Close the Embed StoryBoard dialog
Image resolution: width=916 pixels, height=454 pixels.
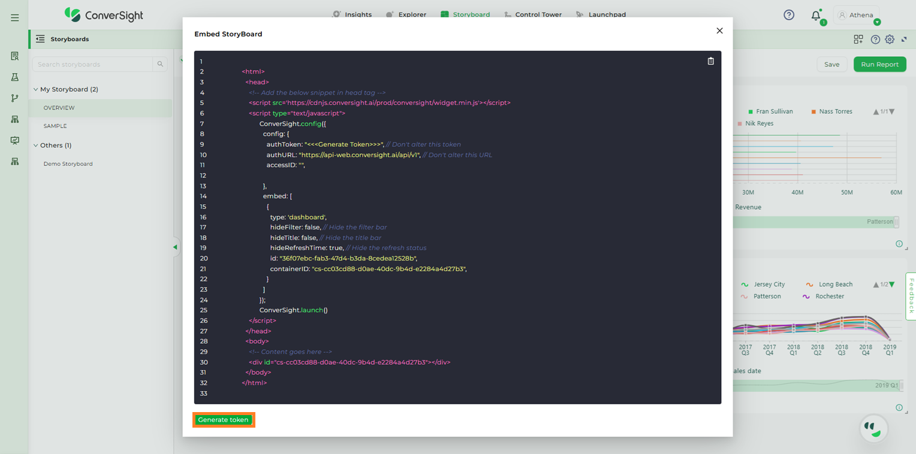pos(719,31)
